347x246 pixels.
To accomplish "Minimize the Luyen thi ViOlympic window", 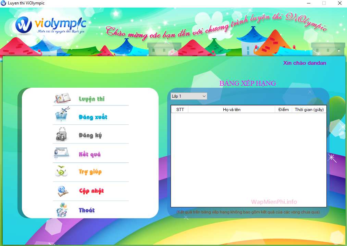I will (x=309, y=3).
